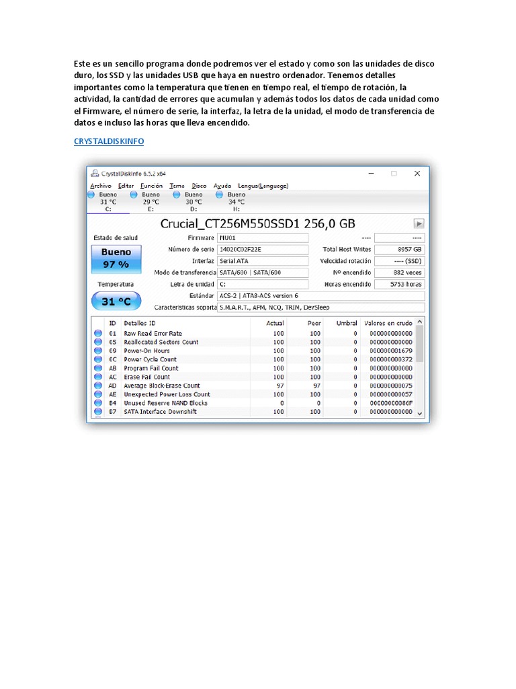This screenshot has height=689, width=516.
Task: Click the Bueno 97 % health status button
Action: coord(116,258)
